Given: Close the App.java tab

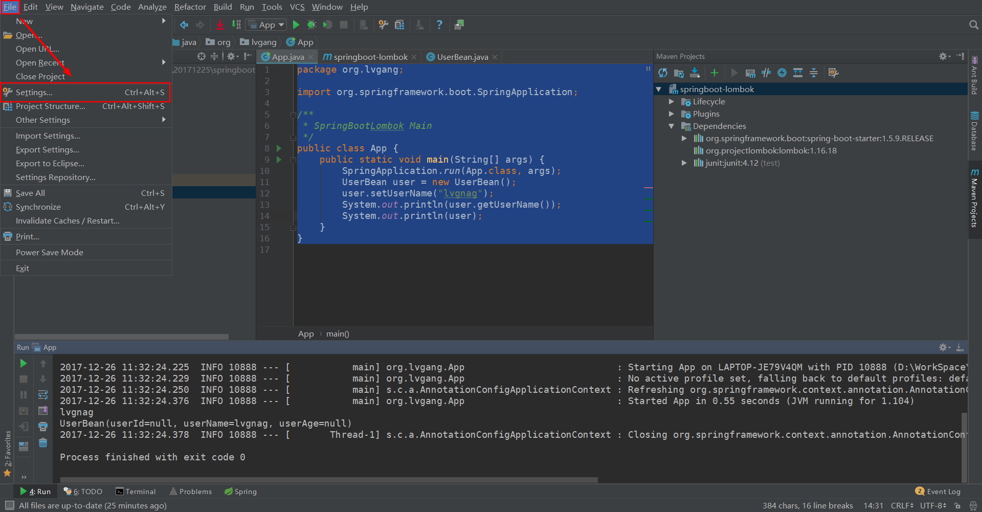Looking at the screenshot, I should coord(311,57).
